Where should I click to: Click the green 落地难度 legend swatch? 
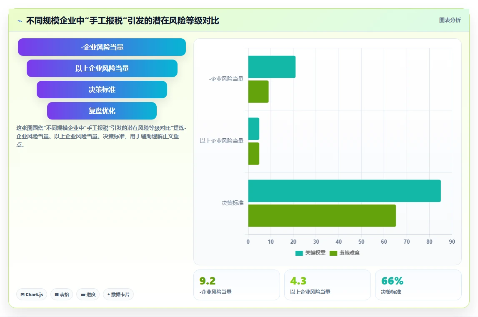coord(333,253)
